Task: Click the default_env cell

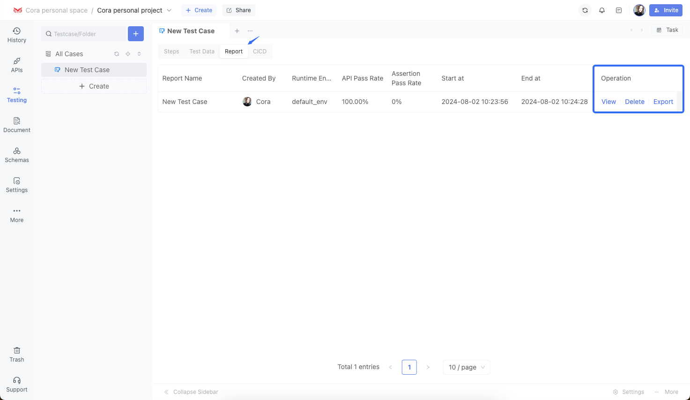Action: [x=310, y=102]
